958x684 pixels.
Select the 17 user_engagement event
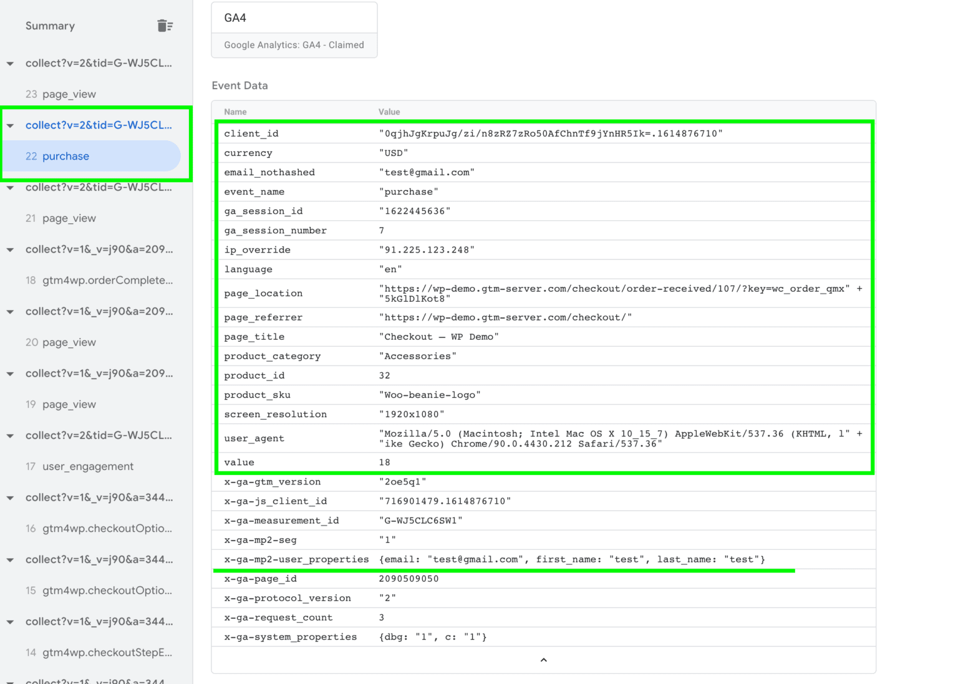tap(87, 466)
